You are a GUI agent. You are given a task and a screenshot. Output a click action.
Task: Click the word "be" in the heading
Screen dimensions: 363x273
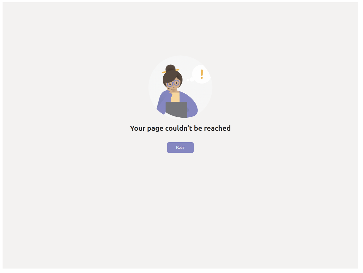coord(198,128)
